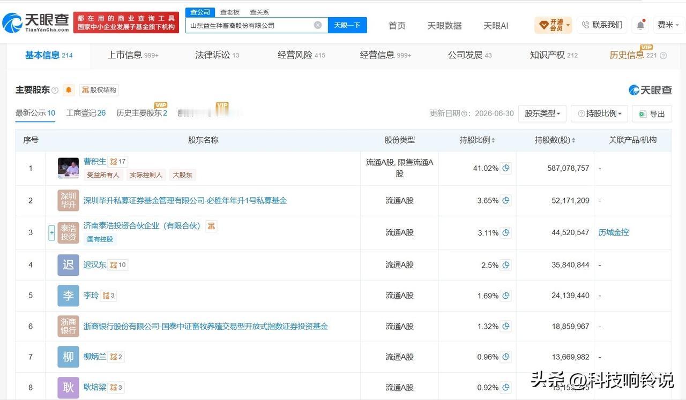Click help icon beside 历史信息 221
The image size is (686, 400).
tap(663, 55)
